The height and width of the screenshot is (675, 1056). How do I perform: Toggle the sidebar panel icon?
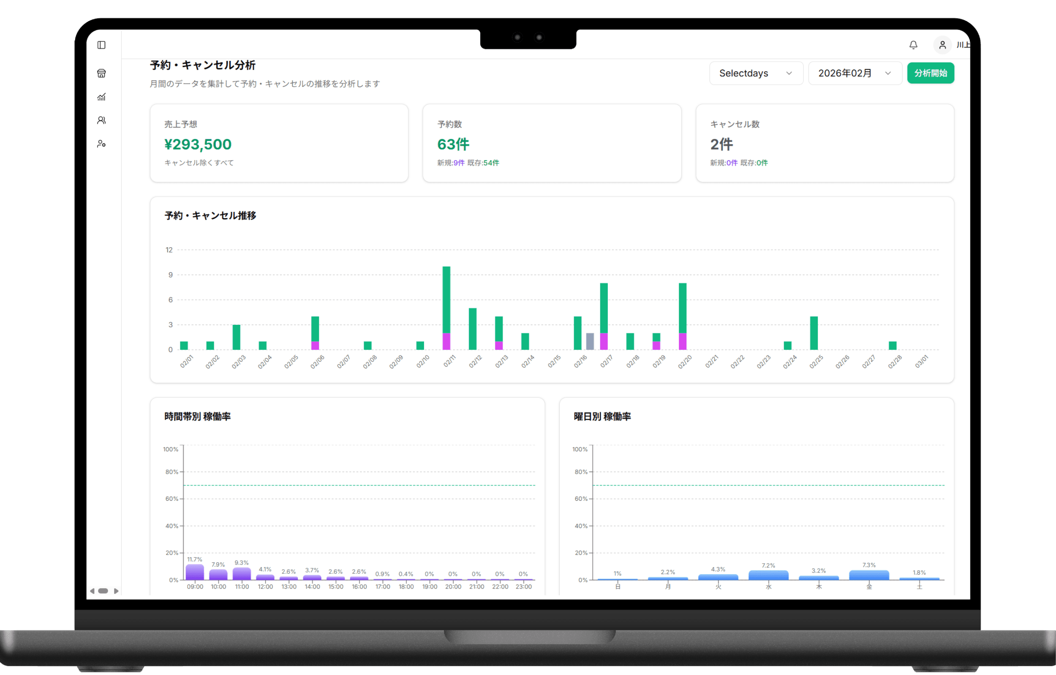point(101,45)
